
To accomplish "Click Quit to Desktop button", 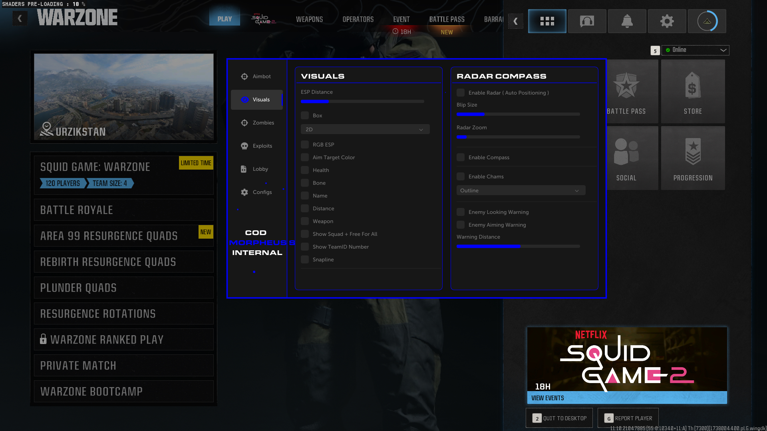I will coord(559,418).
